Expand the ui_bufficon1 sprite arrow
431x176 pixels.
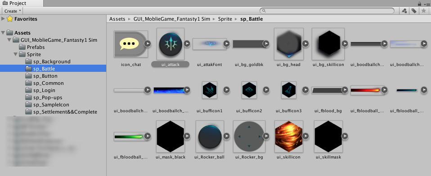[226, 90]
